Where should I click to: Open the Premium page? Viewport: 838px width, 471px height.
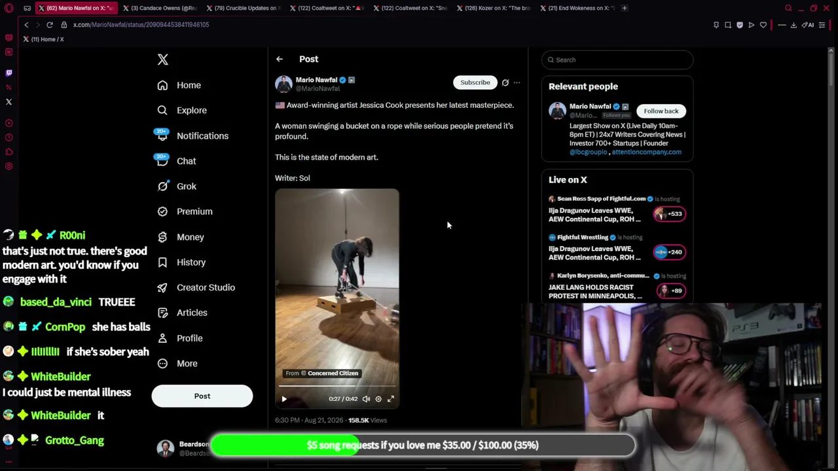(185, 211)
